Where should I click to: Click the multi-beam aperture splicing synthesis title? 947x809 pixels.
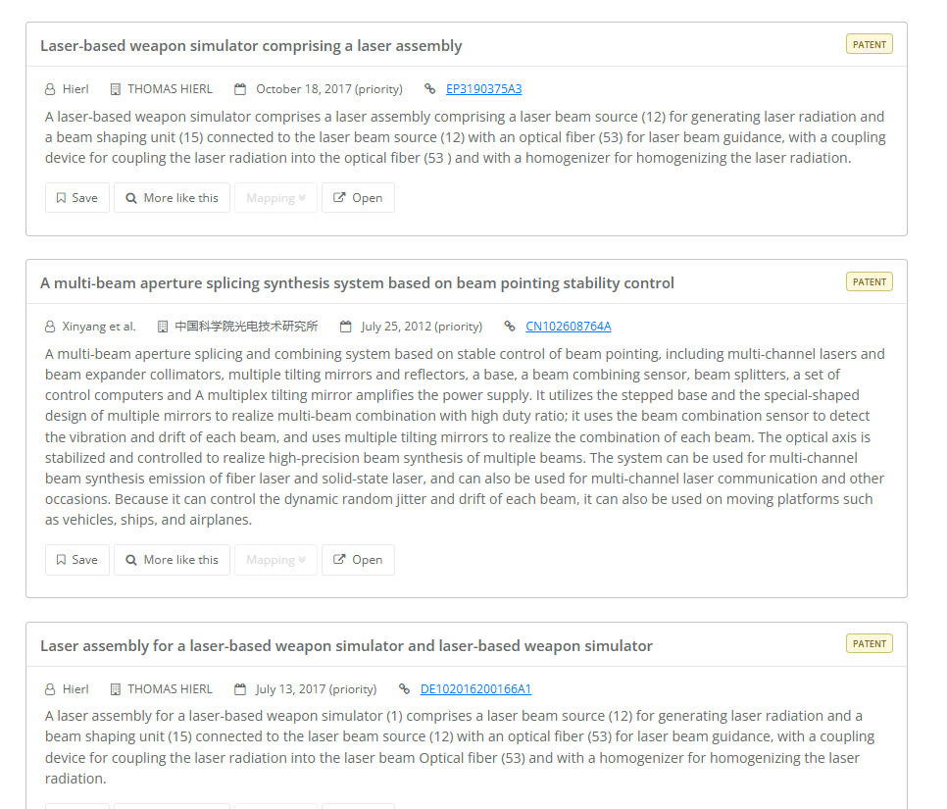pos(357,283)
